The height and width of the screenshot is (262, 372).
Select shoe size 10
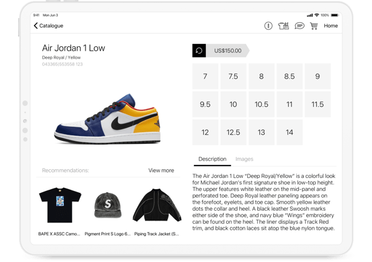click(x=233, y=104)
